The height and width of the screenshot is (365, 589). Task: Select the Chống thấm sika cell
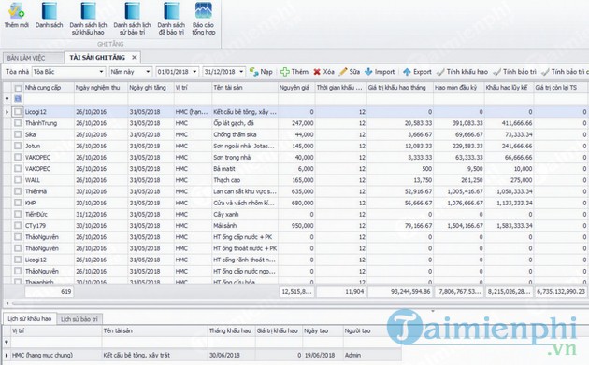(245, 134)
